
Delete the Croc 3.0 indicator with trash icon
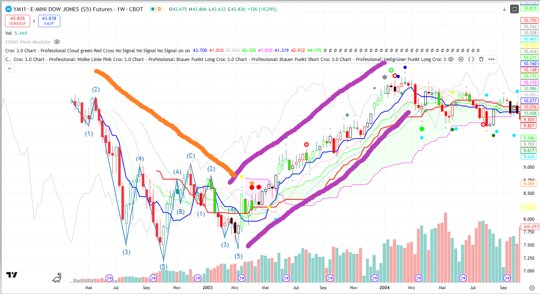point(481,59)
